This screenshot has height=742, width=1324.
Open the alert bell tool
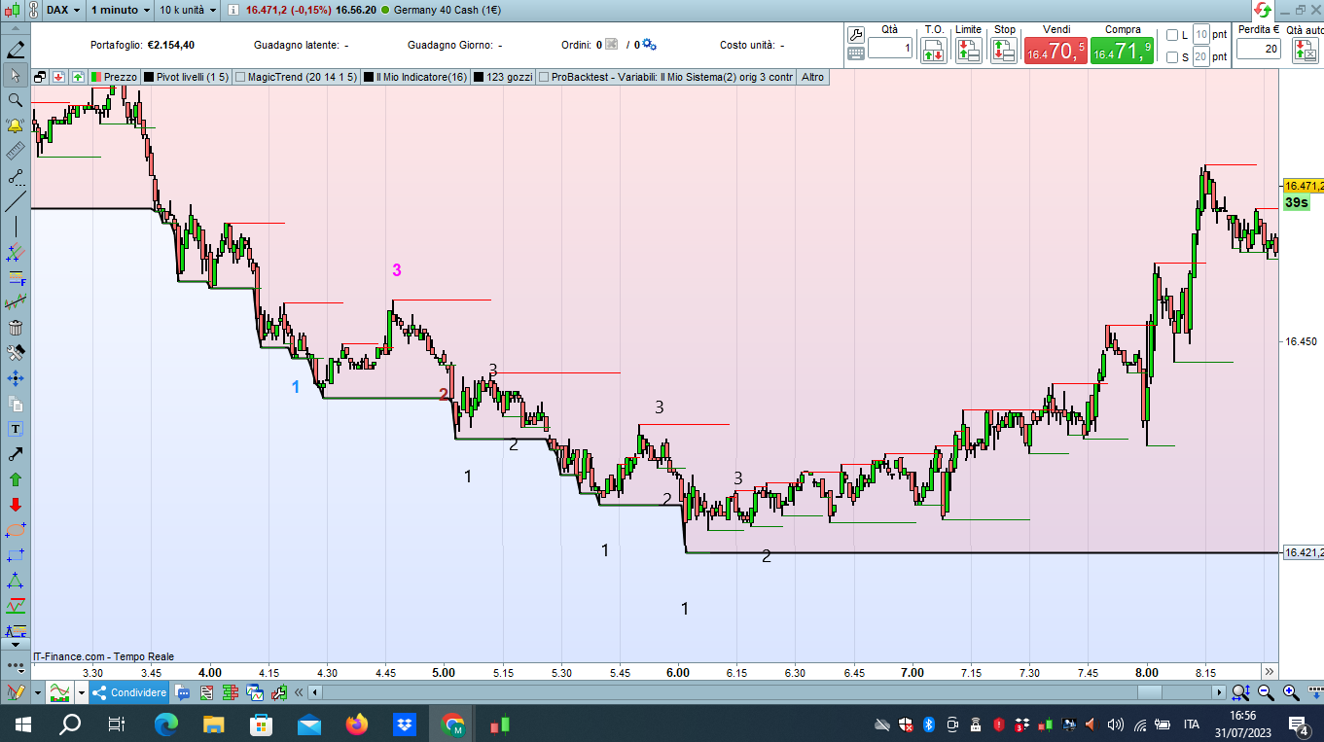tap(16, 125)
